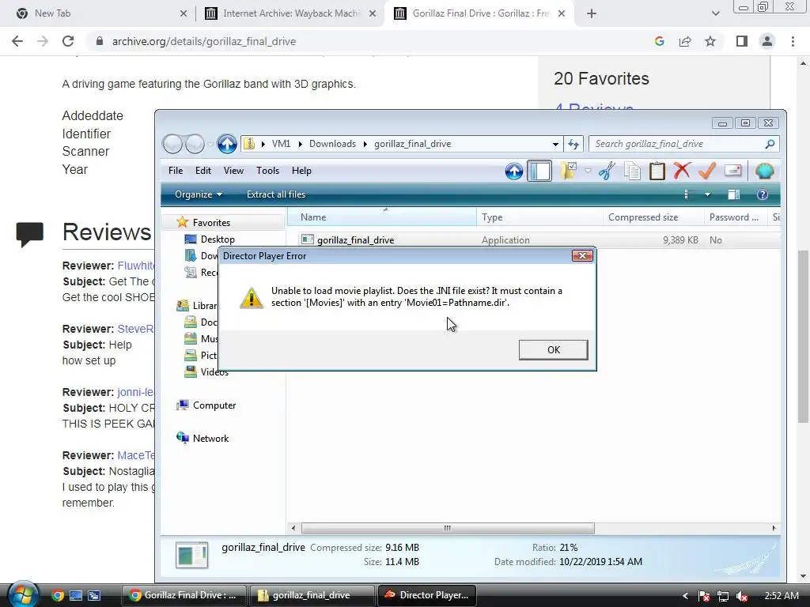The height and width of the screenshot is (607, 810).
Task: Click the horizontal scrollbar in the file list
Action: coord(448,528)
